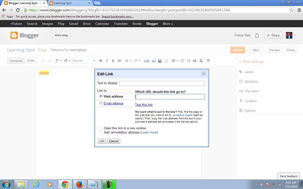Apply strikethrough formatting
Viewport: 303px width, 189px height.
click(x=119, y=61)
